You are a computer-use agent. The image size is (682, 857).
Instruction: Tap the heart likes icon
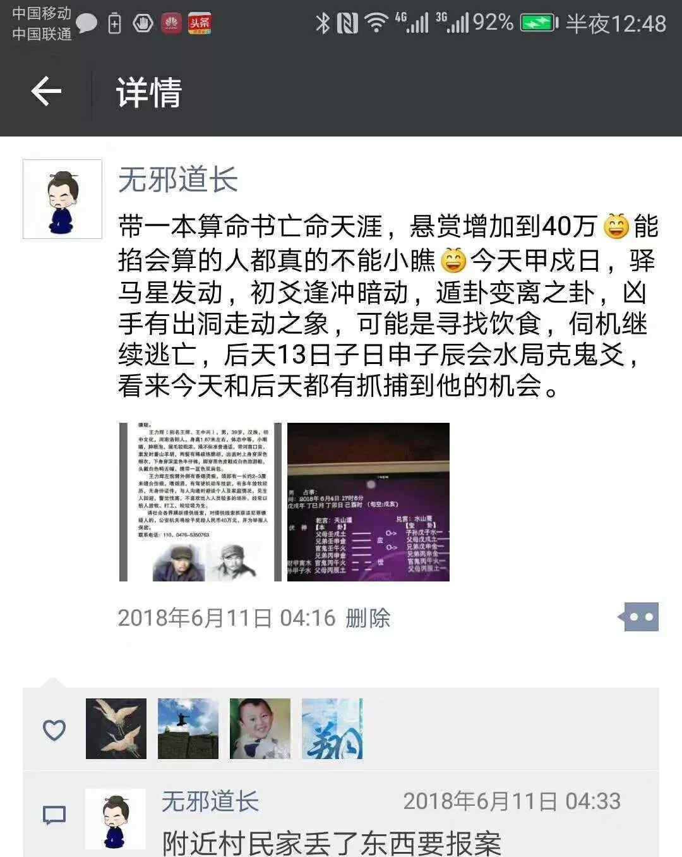[x=54, y=730]
